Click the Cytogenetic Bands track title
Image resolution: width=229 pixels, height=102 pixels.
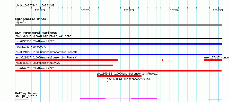point(31,19)
